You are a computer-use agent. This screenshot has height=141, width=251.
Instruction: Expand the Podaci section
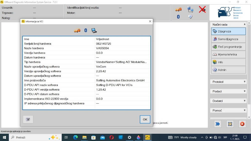[228, 91]
